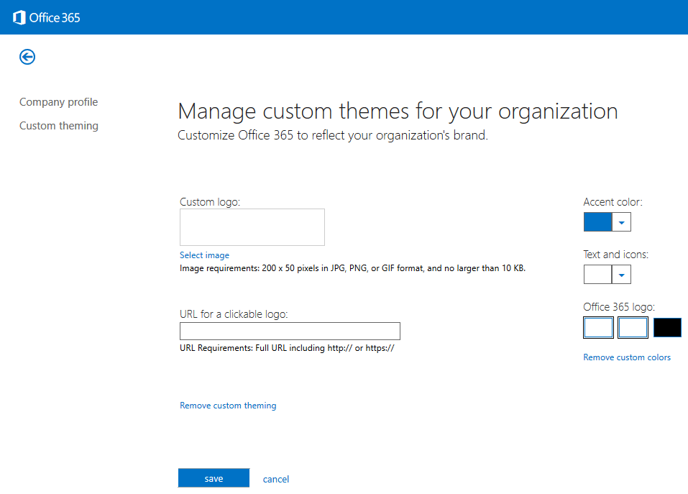
Task: Click the 'URL for a clickable logo:' label
Action: pyautogui.click(x=234, y=314)
